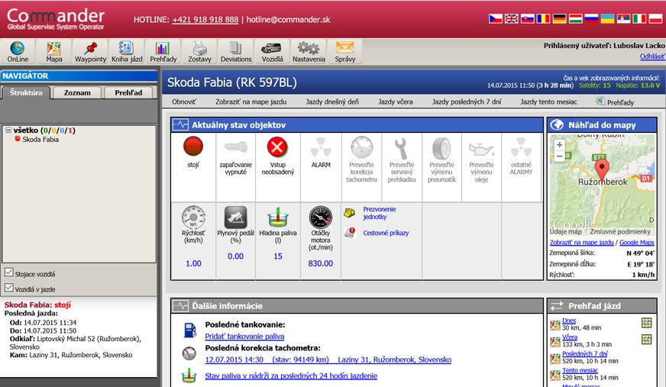Select Skoda Fabia in the tree
The image size is (666, 387).
[x=40, y=140]
